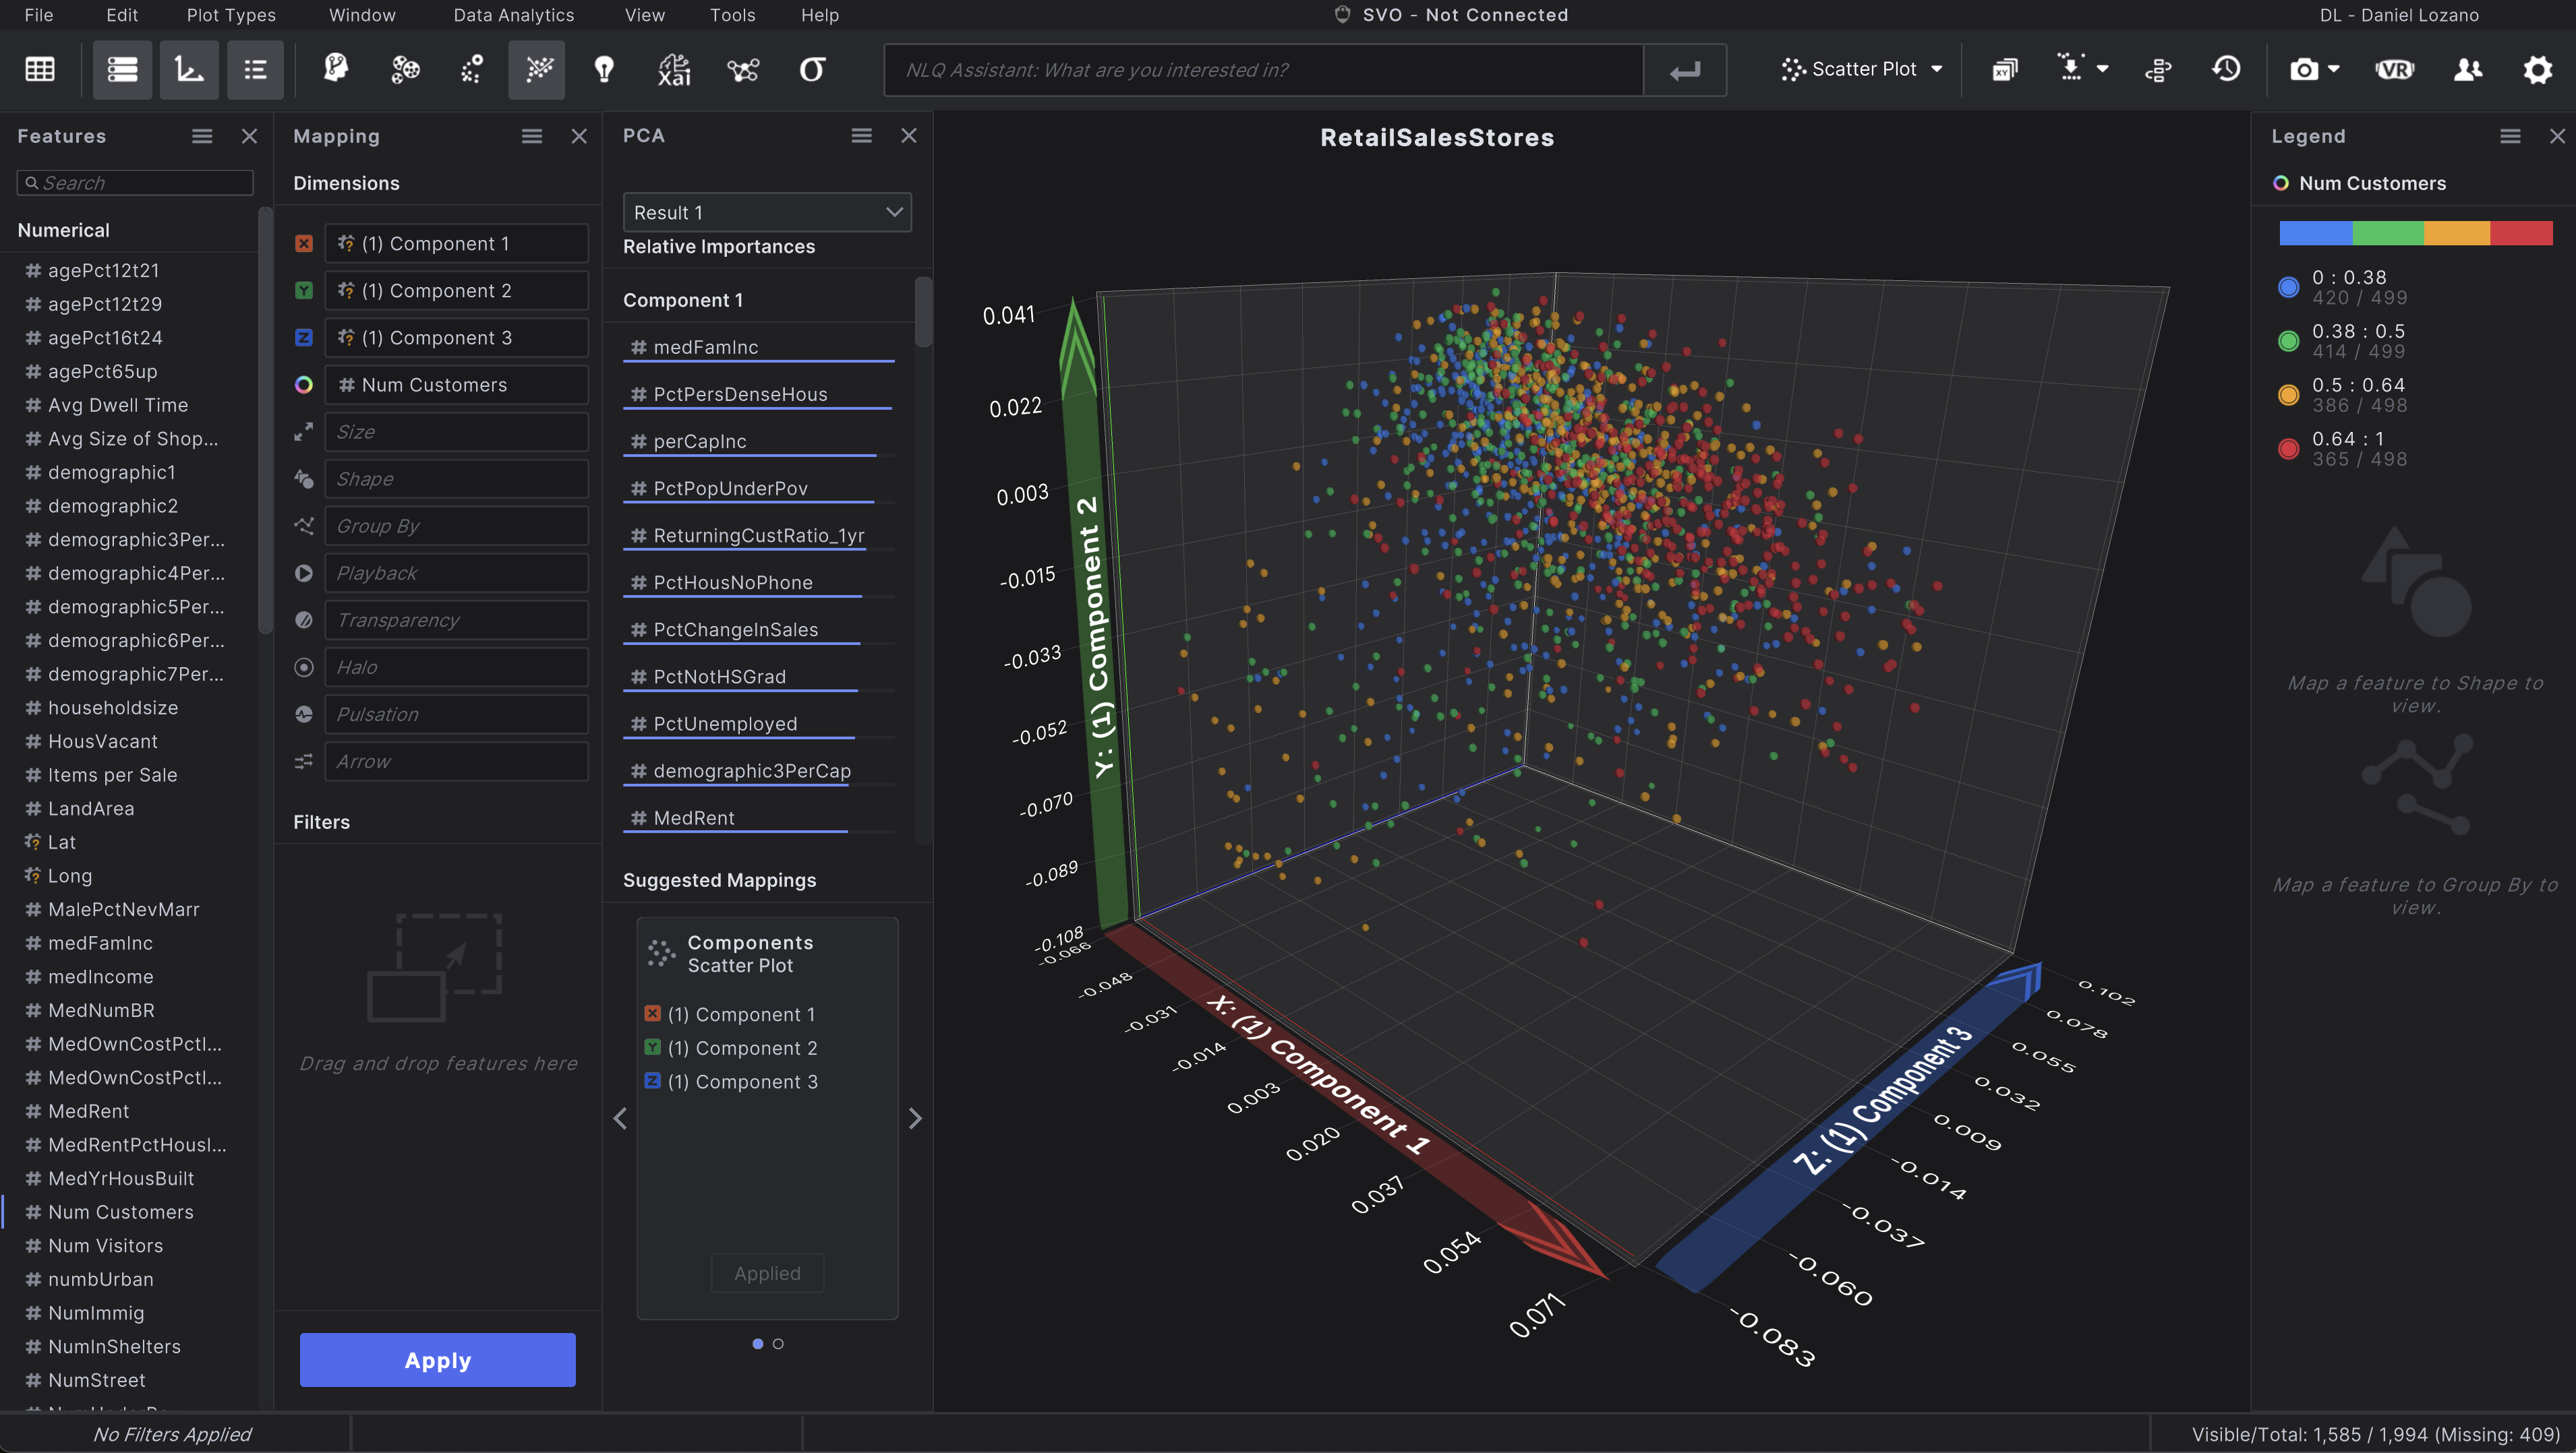Viewport: 2576px width, 1453px height.
Task: Open the explainable AI (xai) tool
Action: pyautogui.click(x=674, y=70)
